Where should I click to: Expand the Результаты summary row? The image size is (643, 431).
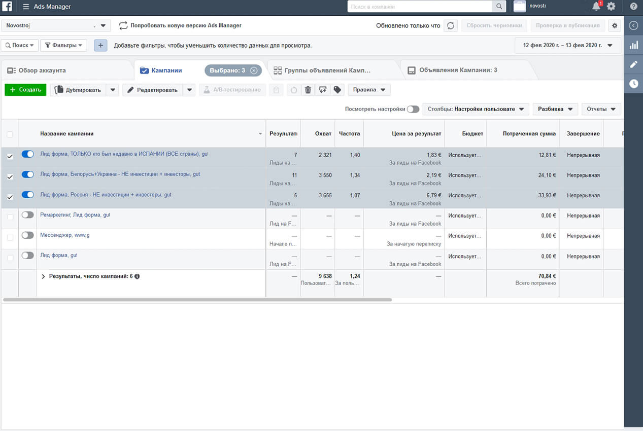43,276
